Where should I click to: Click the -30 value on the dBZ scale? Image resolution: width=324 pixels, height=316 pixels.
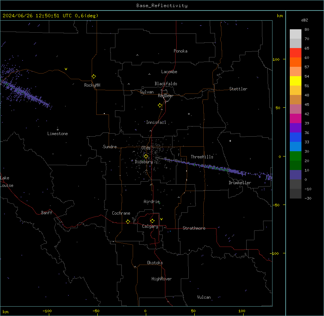coord(308,198)
